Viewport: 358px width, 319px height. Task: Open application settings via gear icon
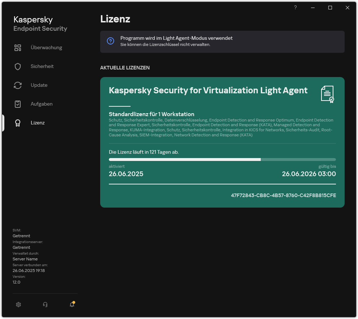coord(18,305)
